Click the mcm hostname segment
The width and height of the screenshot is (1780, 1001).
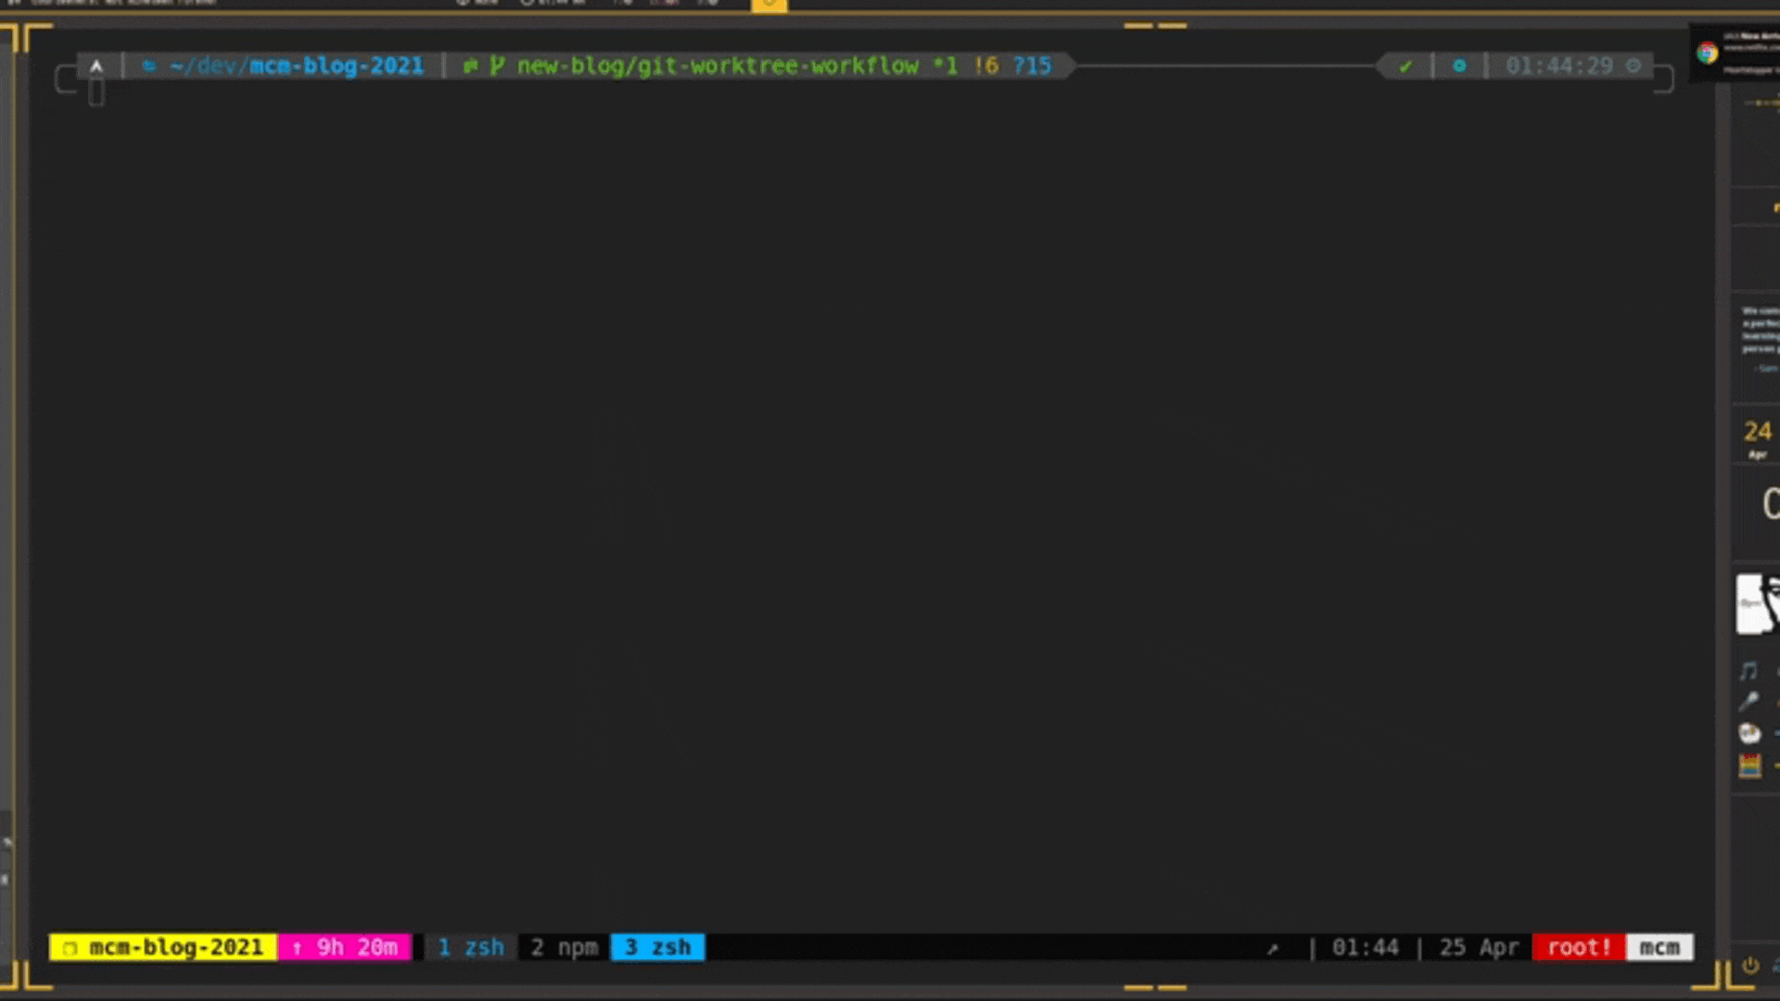point(1659,947)
